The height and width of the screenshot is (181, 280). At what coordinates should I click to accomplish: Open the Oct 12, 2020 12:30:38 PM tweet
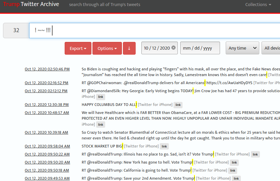click(x=47, y=105)
